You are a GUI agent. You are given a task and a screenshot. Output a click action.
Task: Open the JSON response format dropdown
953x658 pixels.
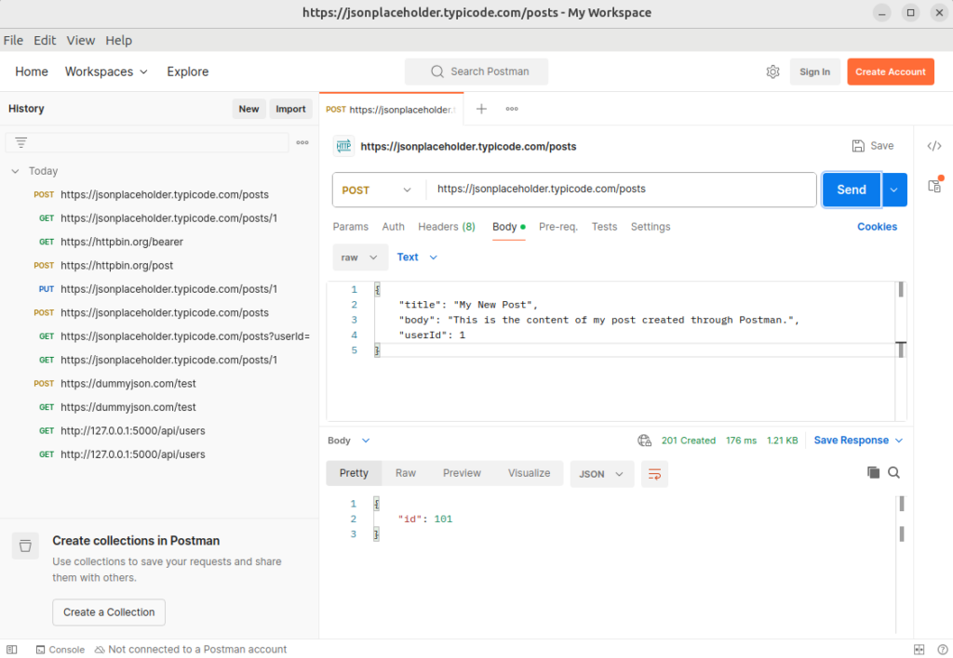pos(602,474)
